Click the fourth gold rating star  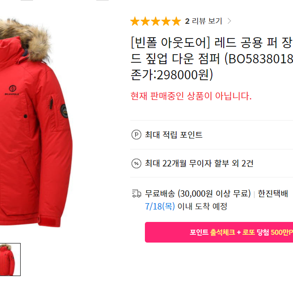coord(166,21)
